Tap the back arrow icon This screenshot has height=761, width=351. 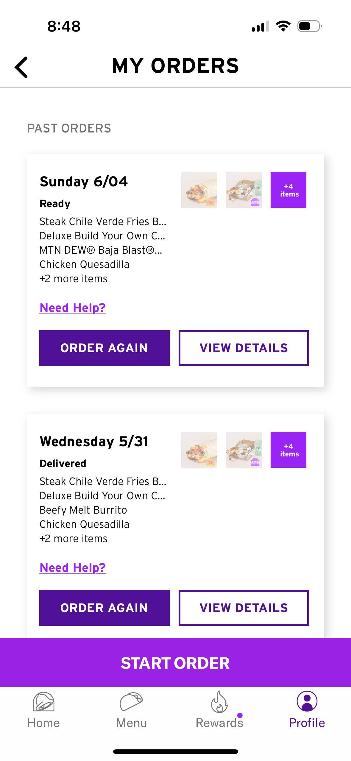click(x=21, y=67)
